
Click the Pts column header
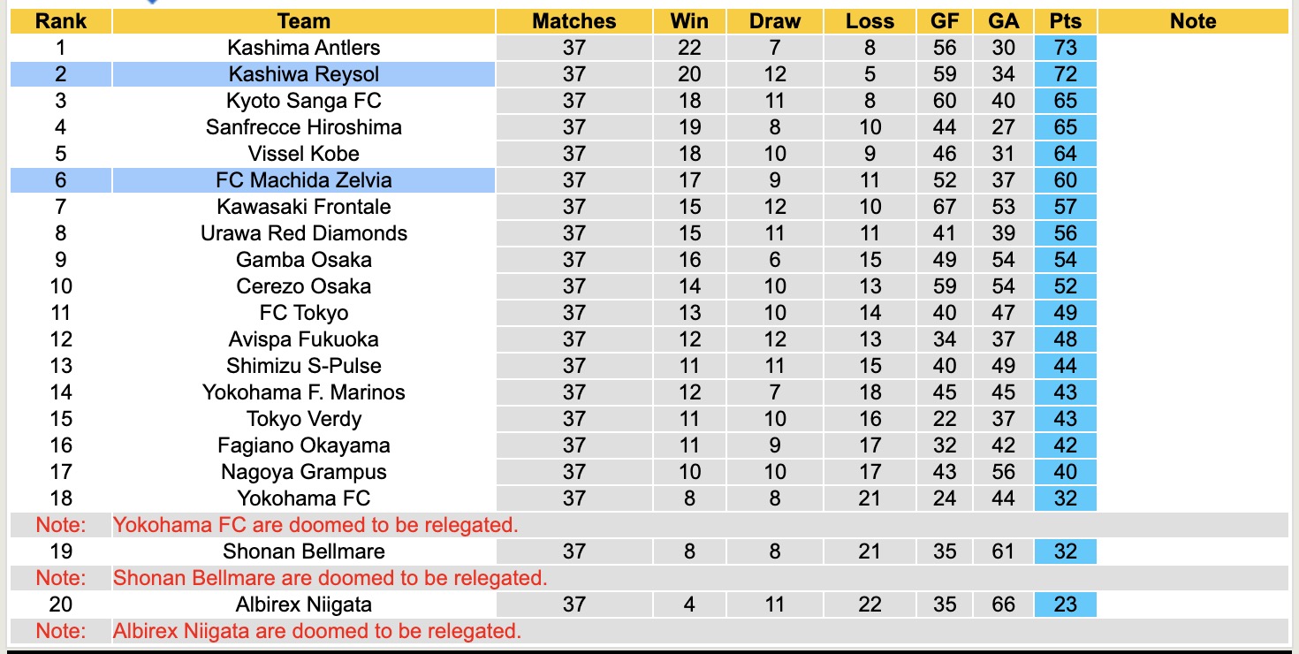[1065, 21]
